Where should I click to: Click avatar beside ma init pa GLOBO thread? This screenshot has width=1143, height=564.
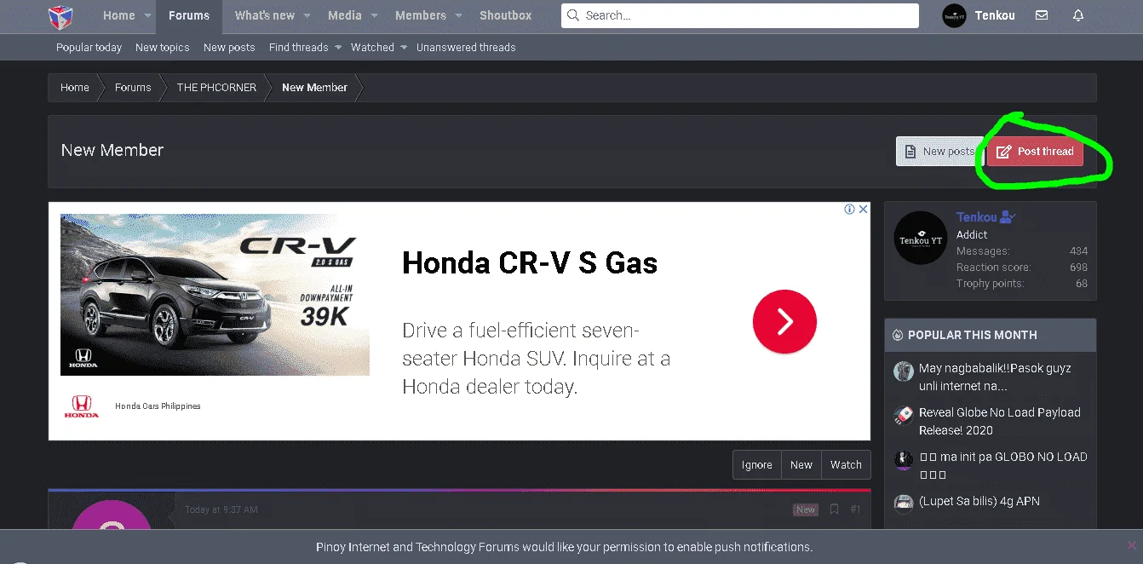click(x=904, y=459)
